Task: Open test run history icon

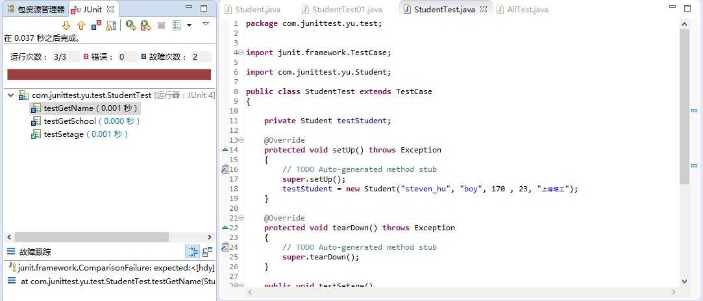Action: coord(177,25)
